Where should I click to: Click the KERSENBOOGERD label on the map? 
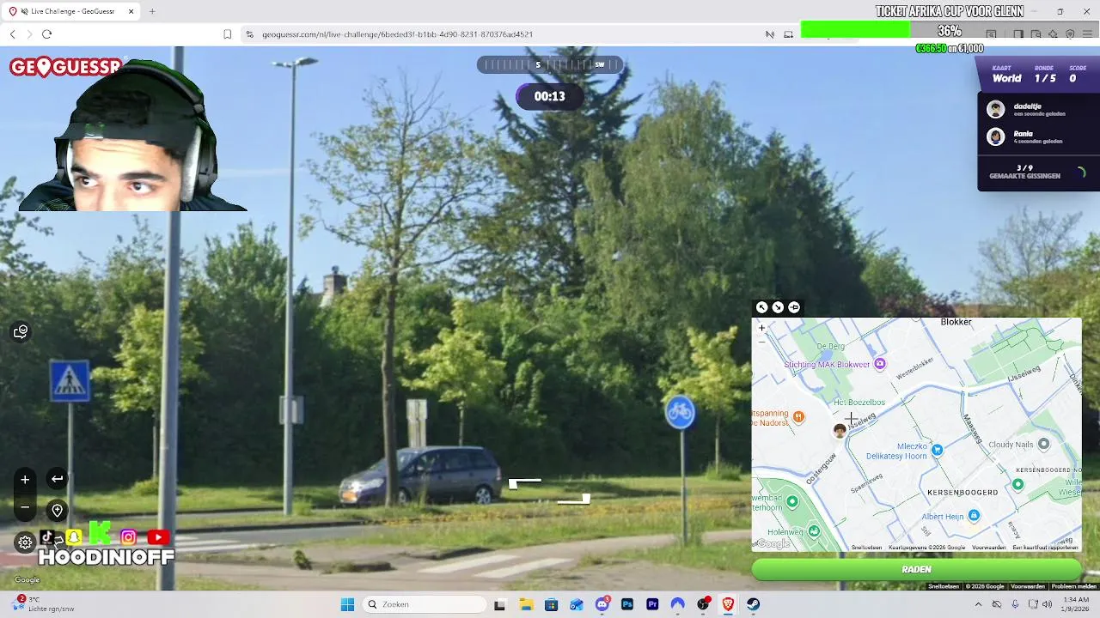click(962, 493)
